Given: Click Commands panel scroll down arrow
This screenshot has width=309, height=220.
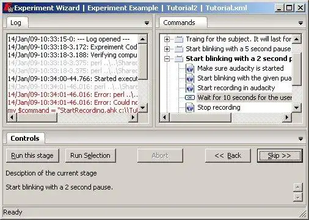Looking at the screenshot, I should click(297, 107).
